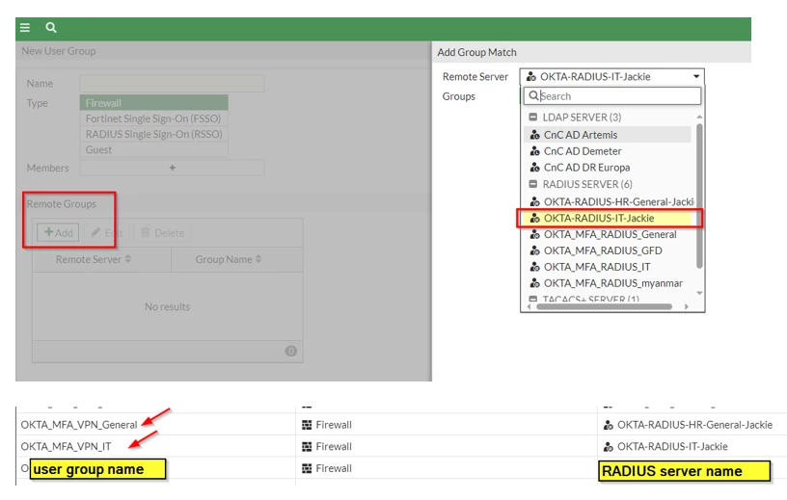Viewport: 787px width, 500px height.
Task: Click the dropdown list vertical scrollbar
Action: (699, 196)
